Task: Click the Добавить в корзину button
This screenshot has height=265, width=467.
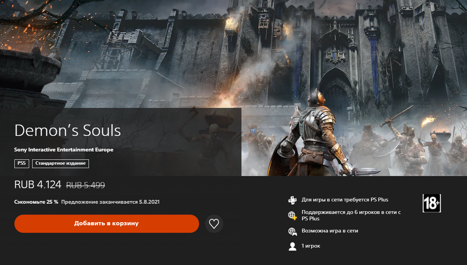Action: tap(107, 224)
